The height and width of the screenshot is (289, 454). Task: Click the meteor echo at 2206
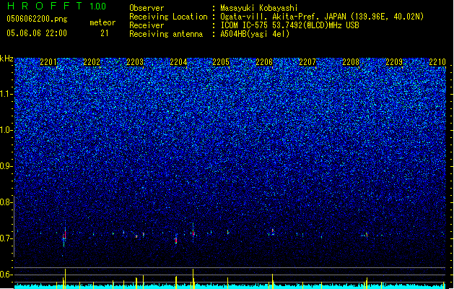click(272, 232)
